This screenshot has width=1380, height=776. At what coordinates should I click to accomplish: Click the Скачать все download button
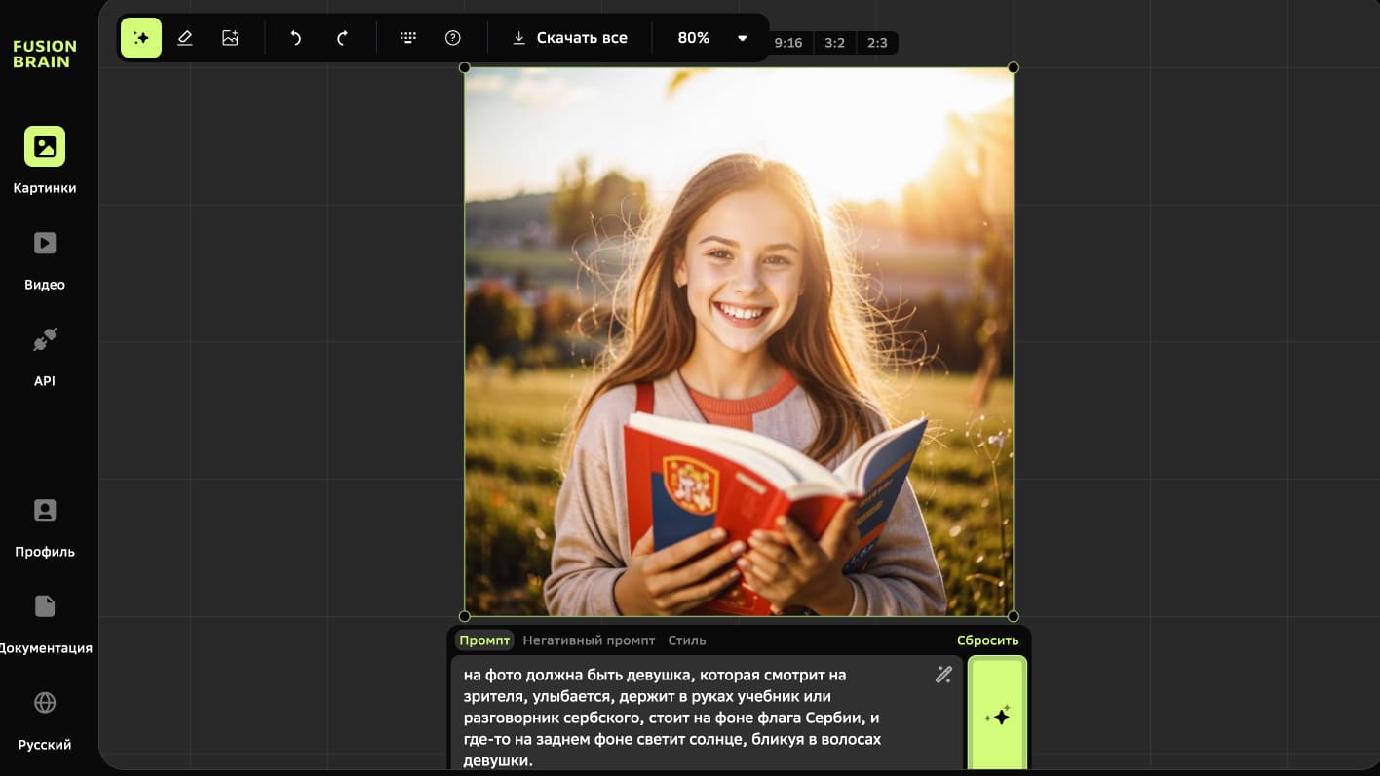[x=570, y=38]
